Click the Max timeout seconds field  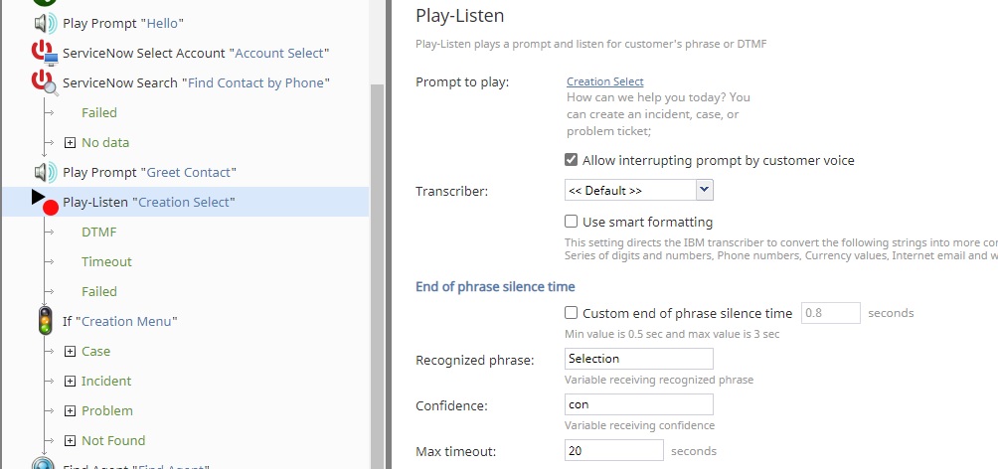point(613,450)
